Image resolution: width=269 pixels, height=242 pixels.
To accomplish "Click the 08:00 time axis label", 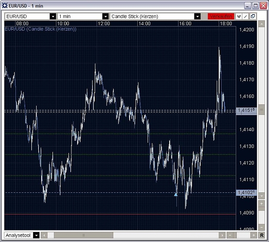I will (x=22, y=24).
